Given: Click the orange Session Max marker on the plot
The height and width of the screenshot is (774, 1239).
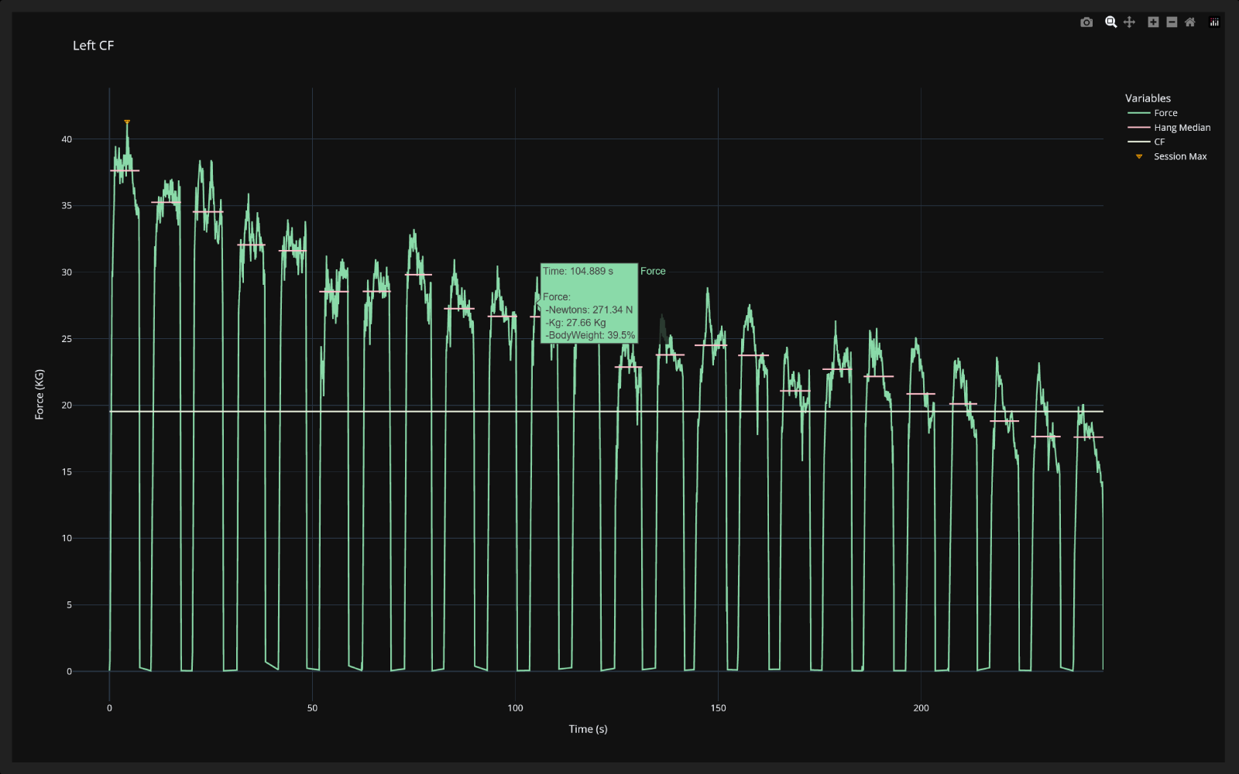Looking at the screenshot, I should [x=127, y=122].
